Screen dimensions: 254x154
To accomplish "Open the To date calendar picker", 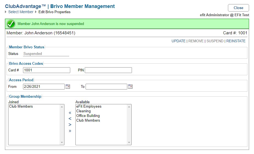I will point(130,86).
